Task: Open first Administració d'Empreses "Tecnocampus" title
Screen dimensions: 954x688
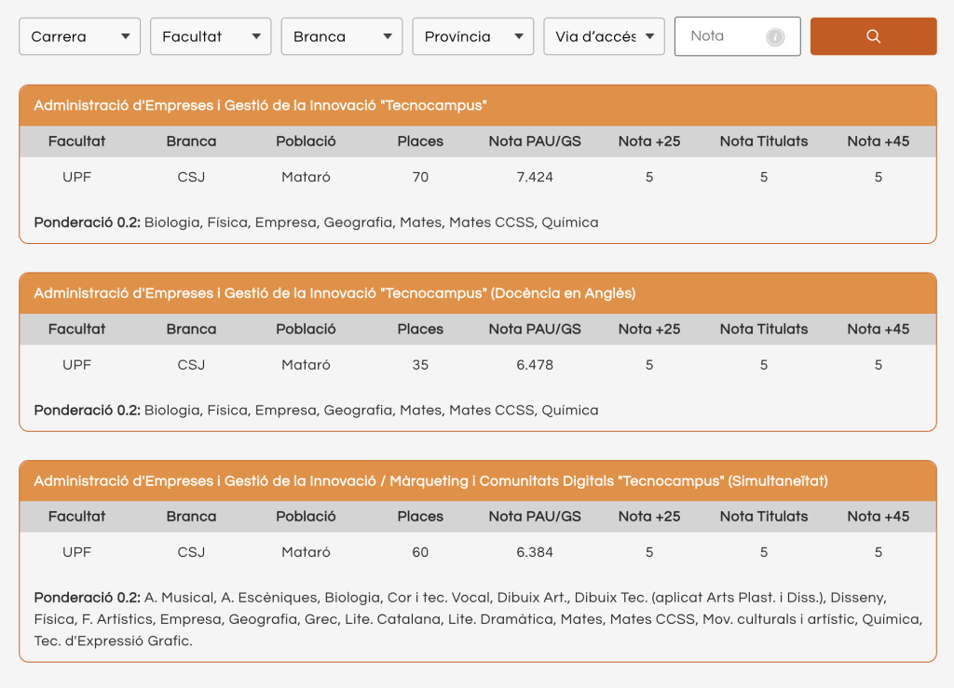Action: [260, 105]
